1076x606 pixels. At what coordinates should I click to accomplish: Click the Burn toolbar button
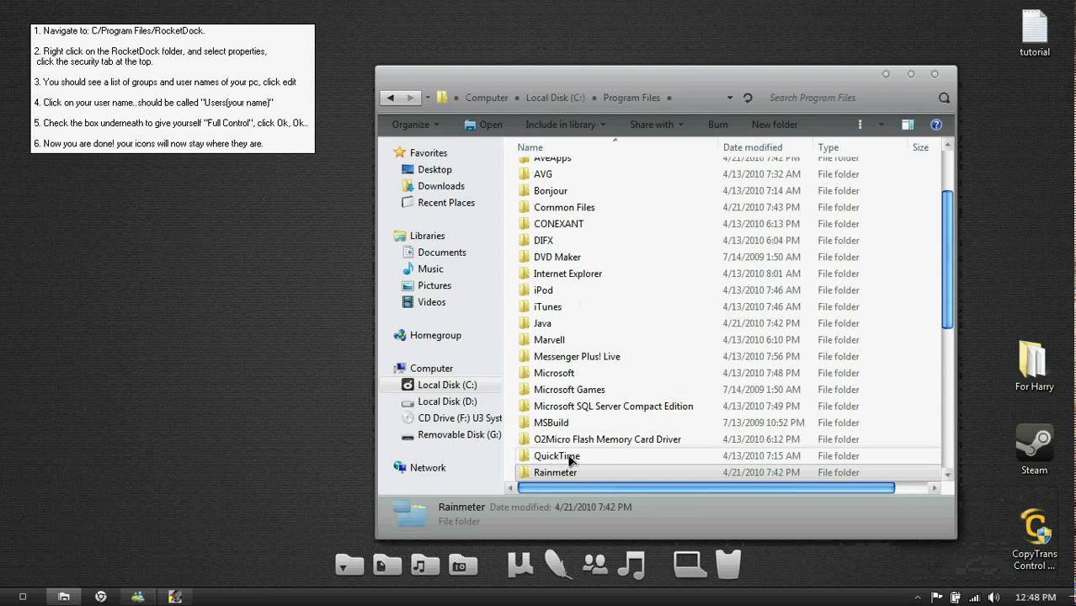pyautogui.click(x=717, y=125)
